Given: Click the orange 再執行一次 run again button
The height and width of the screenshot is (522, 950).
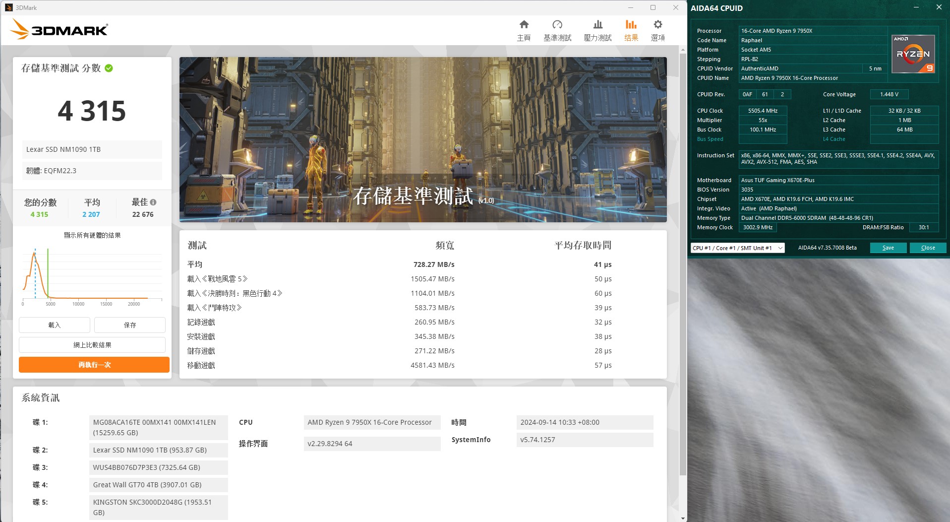Looking at the screenshot, I should point(94,365).
